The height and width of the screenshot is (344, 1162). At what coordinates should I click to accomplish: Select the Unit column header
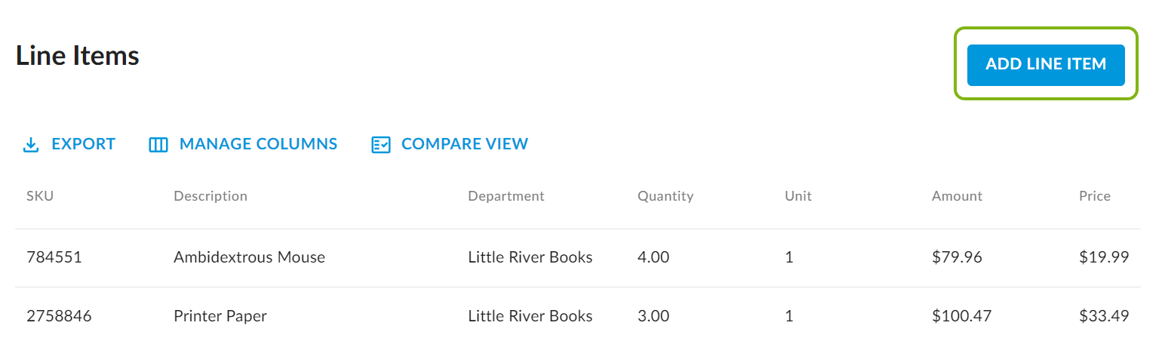pyautogui.click(x=798, y=196)
